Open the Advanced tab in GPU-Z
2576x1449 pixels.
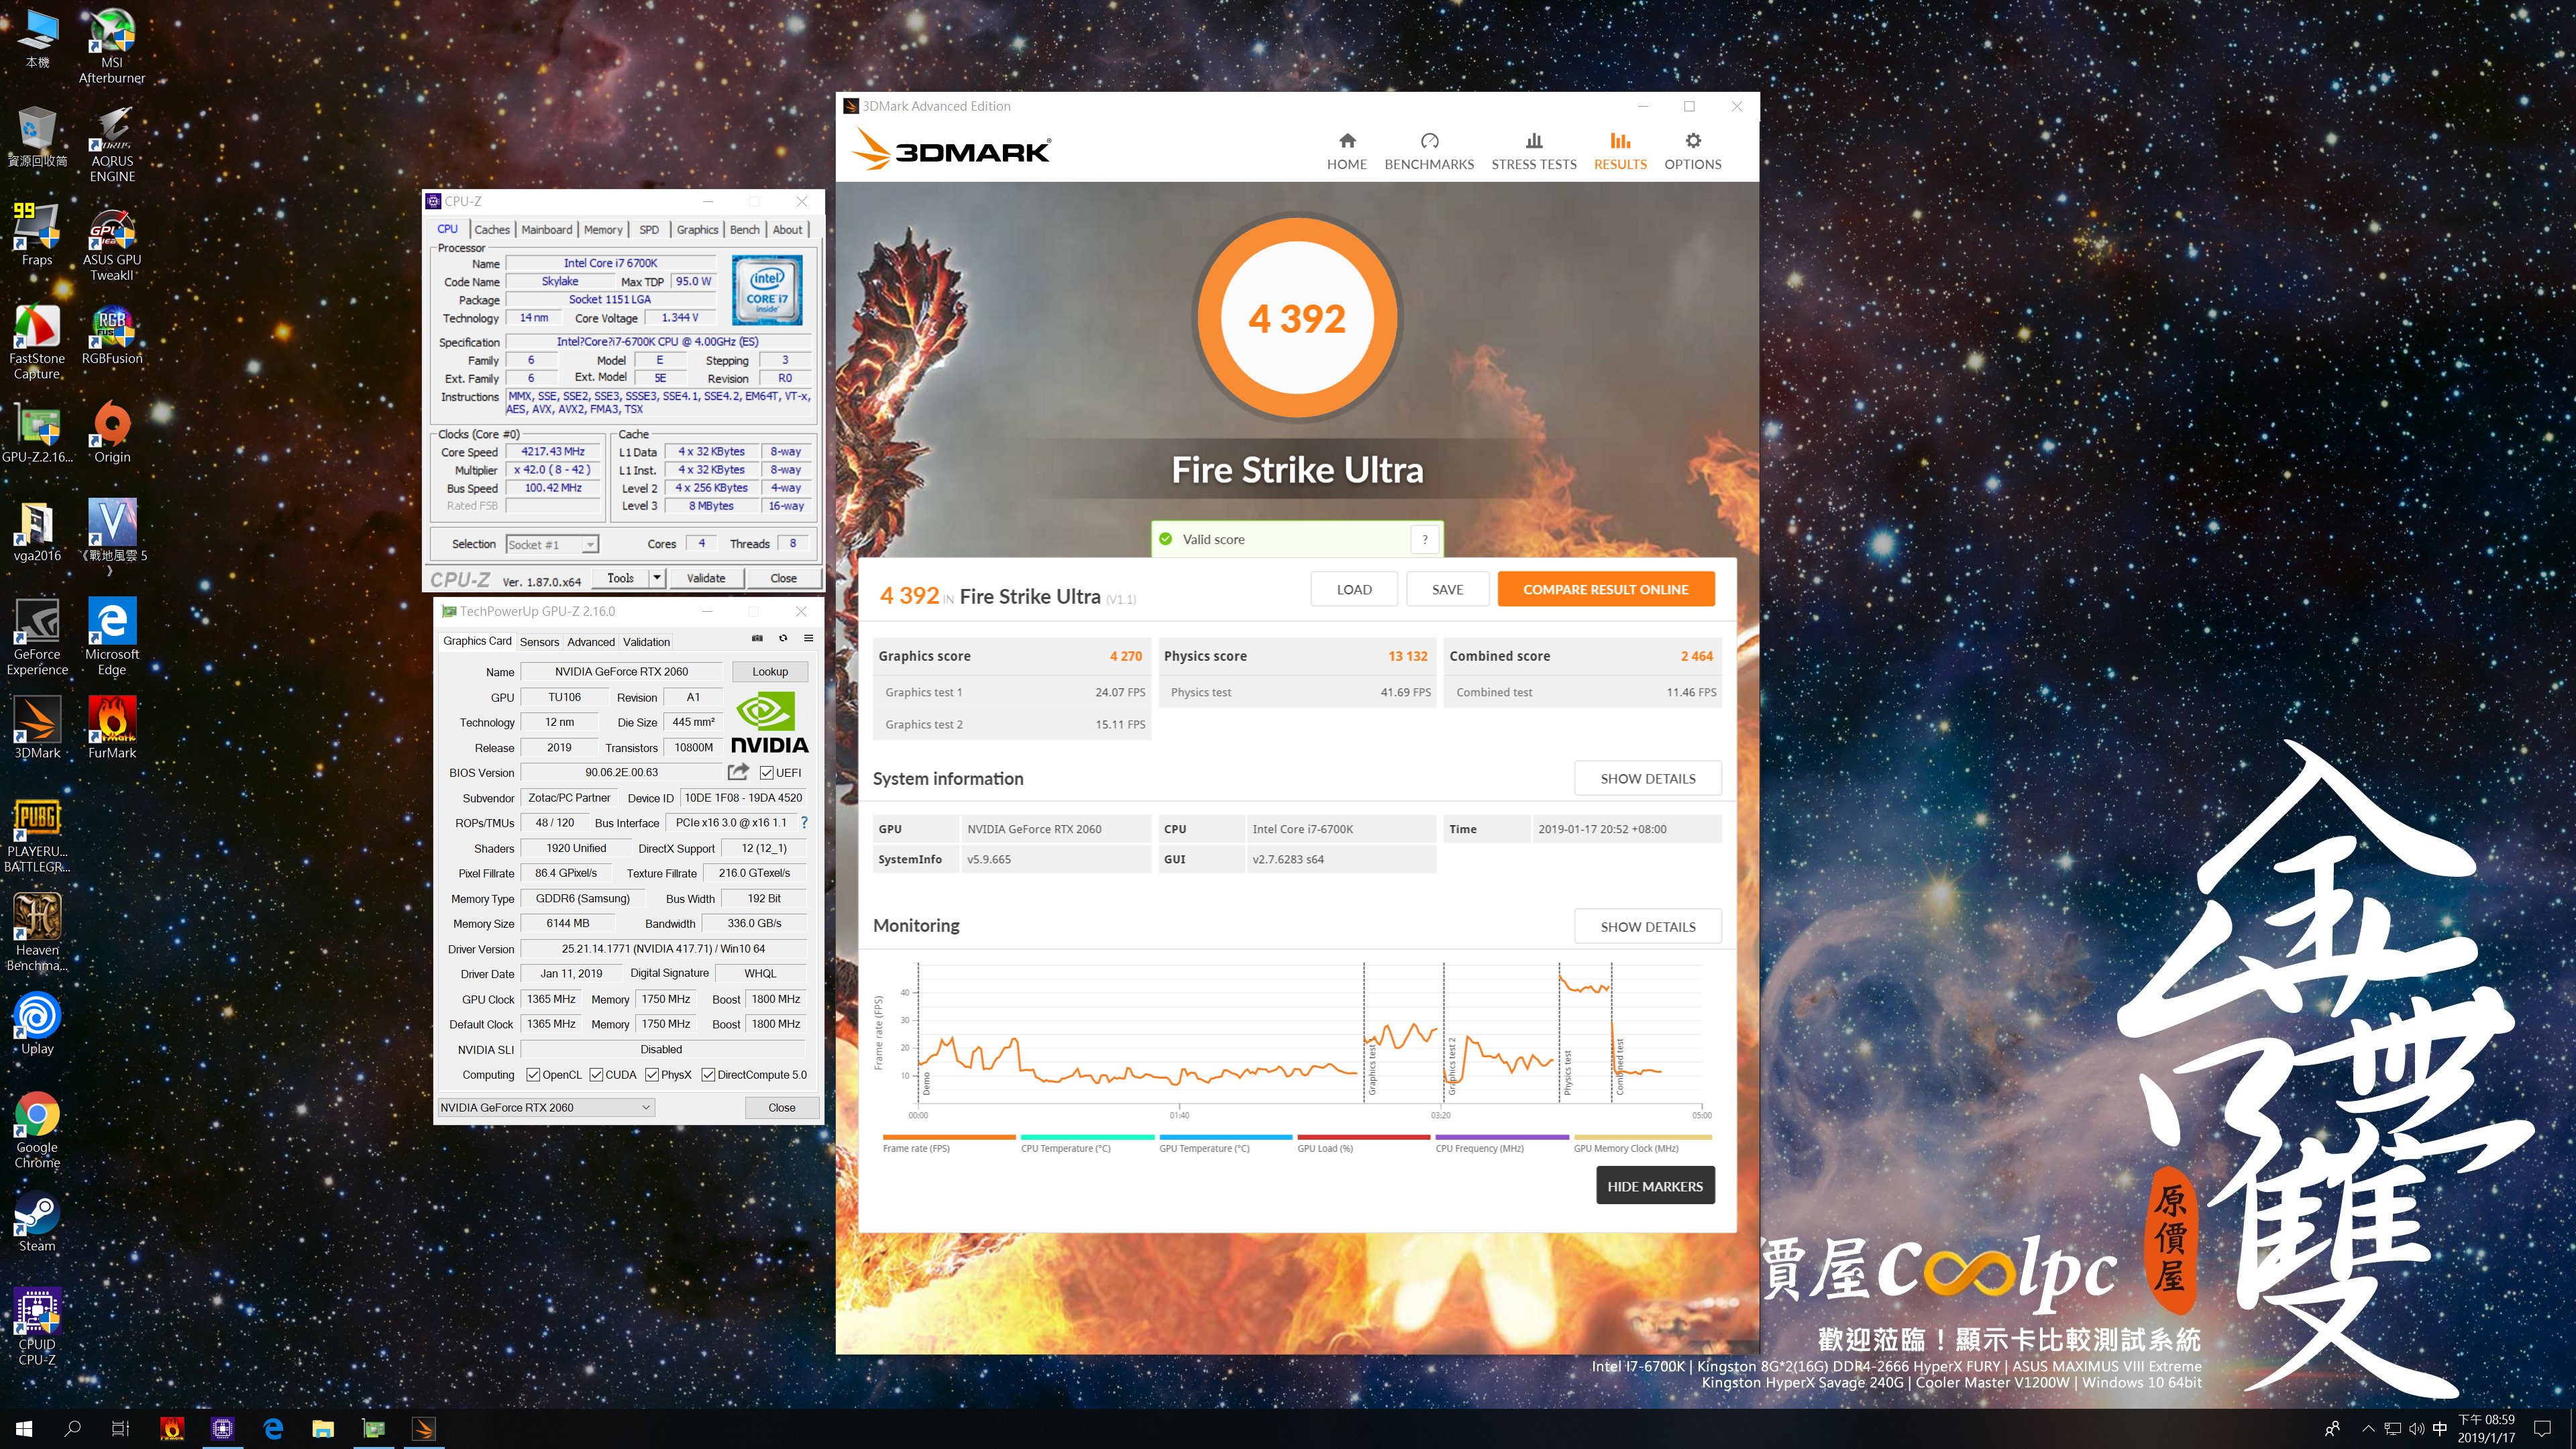coord(591,642)
